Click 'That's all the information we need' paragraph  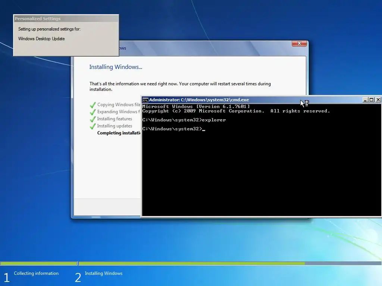pyautogui.click(x=180, y=86)
